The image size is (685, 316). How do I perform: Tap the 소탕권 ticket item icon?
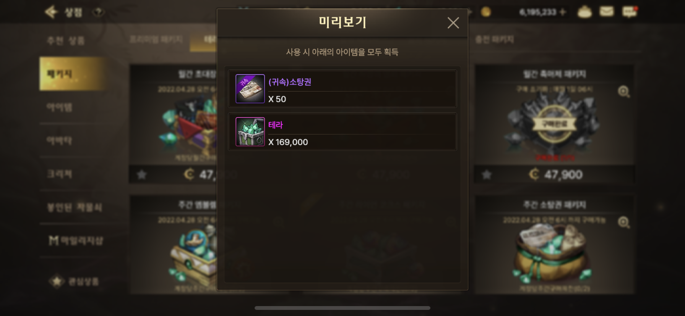coord(250,89)
